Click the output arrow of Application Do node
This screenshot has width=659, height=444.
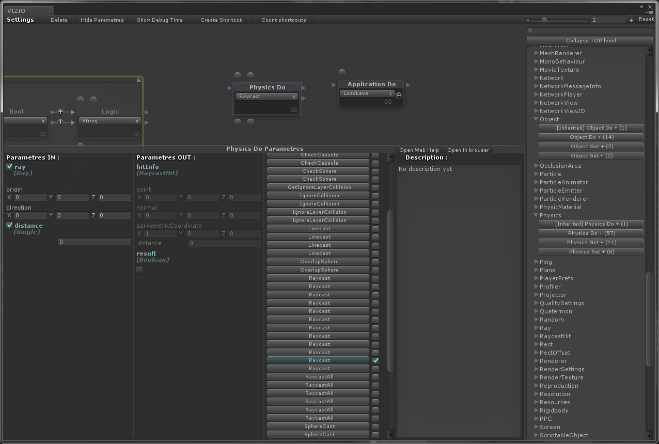tap(408, 85)
